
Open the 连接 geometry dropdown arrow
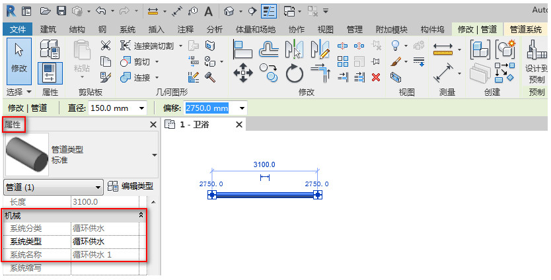pos(157,77)
